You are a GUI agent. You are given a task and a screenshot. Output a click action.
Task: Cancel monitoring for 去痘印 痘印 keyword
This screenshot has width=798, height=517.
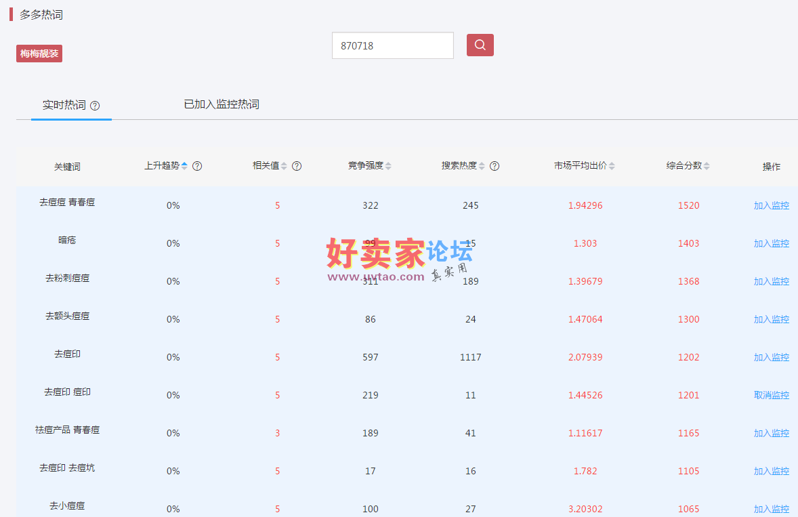click(x=771, y=395)
